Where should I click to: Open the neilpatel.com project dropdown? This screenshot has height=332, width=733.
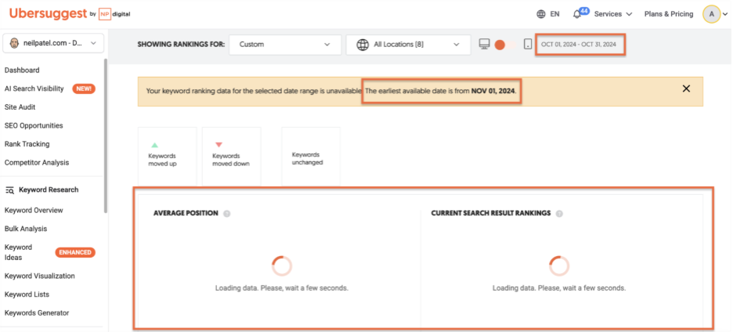click(53, 43)
